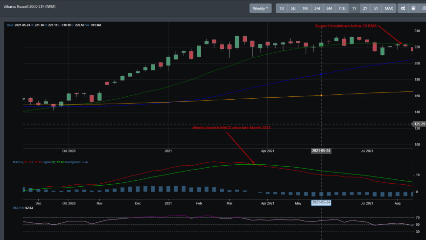Select the MAX time range
The width and height of the screenshot is (426, 240).
click(389, 8)
